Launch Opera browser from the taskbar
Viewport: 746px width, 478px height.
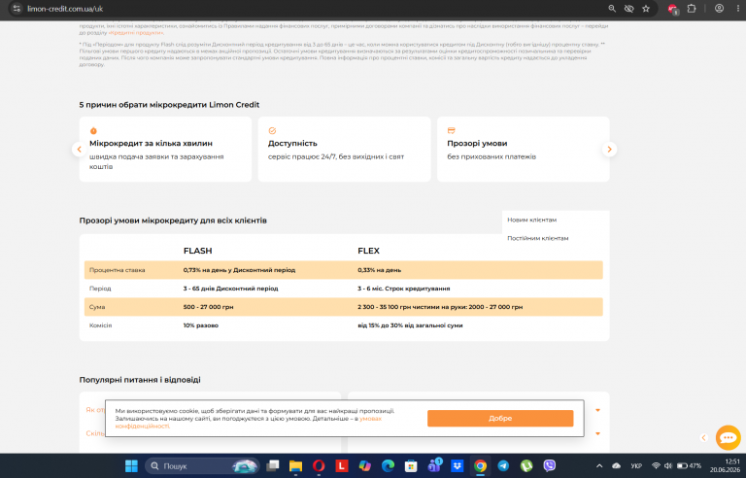[x=319, y=465]
